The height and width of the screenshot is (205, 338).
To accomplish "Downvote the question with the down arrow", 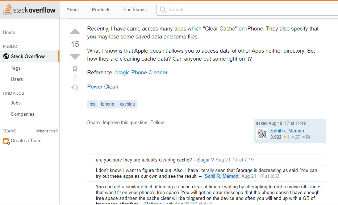I will (x=75, y=57).
